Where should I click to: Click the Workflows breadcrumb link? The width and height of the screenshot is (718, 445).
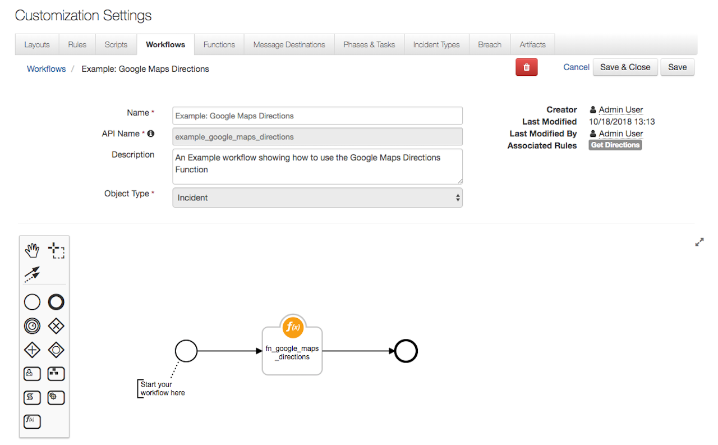pos(47,69)
